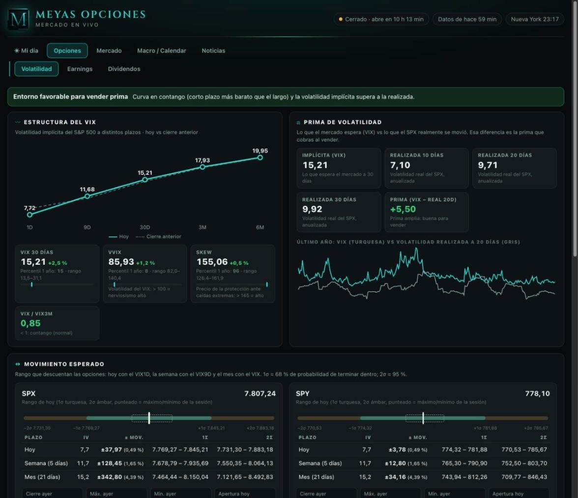Click the Movimiento Esperado header icon
The image size is (578, 498).
pyautogui.click(x=18, y=364)
